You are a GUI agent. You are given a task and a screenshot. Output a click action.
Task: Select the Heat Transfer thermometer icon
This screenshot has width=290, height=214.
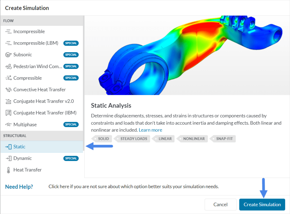point(9,170)
